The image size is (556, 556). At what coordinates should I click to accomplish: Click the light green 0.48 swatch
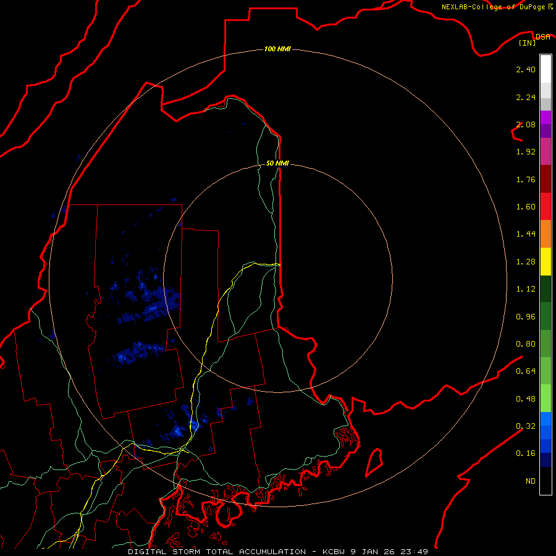pos(545,398)
